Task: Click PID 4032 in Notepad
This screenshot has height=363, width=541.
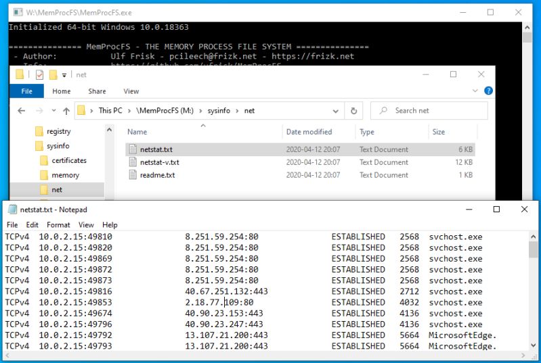Action: [x=409, y=302]
